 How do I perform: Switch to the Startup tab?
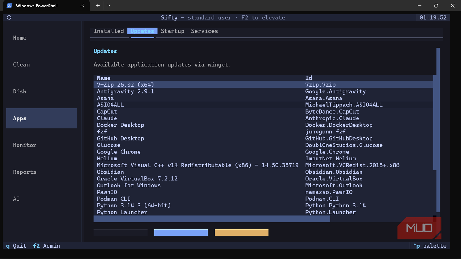pyautogui.click(x=172, y=31)
